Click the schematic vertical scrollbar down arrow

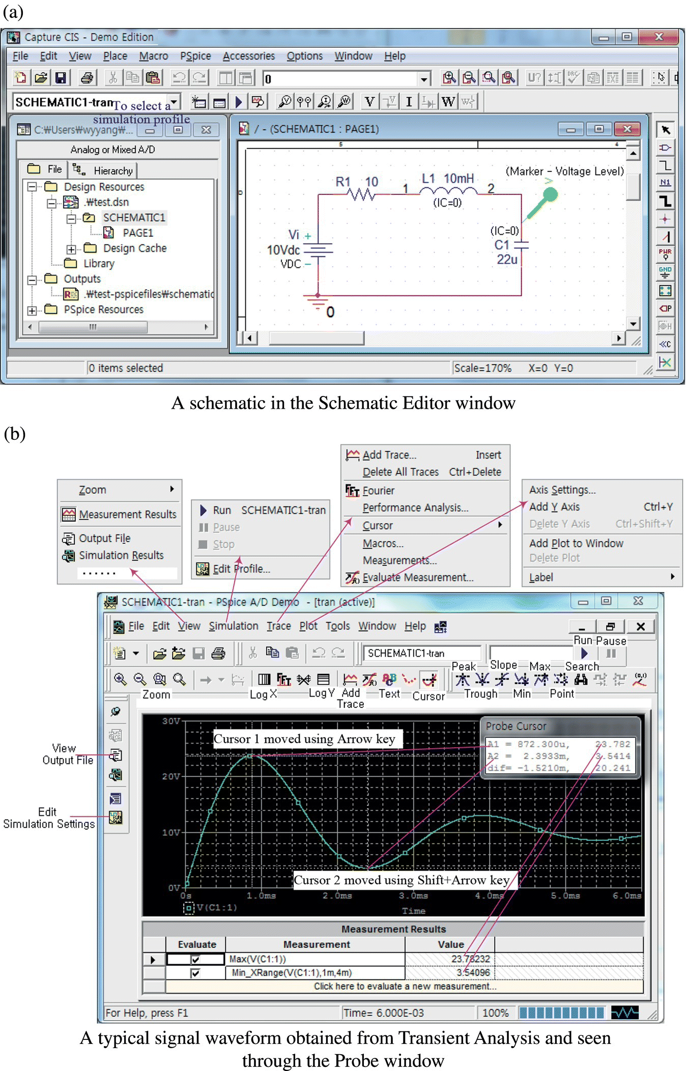coord(633,324)
